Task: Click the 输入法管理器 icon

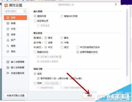Action: point(8,62)
